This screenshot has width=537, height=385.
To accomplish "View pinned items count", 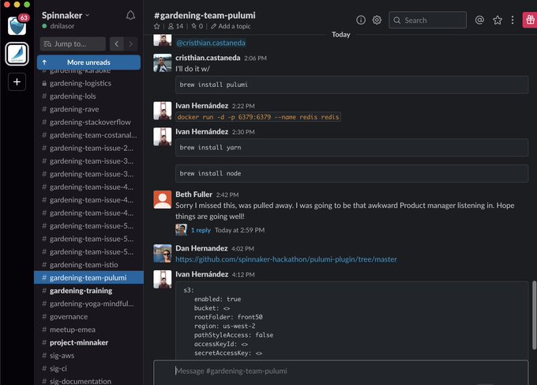I will point(197,26).
